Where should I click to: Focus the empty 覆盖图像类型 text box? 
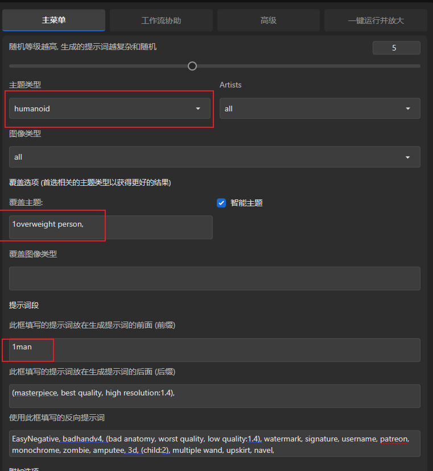pos(215,278)
